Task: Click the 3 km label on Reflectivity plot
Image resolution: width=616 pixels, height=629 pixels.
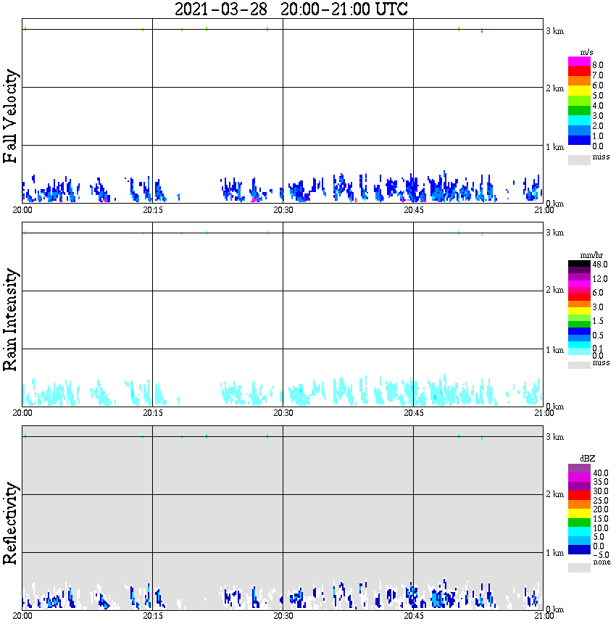Action: point(554,437)
